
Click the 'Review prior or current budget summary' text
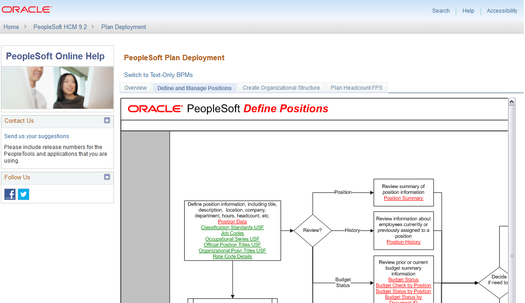[403, 268]
